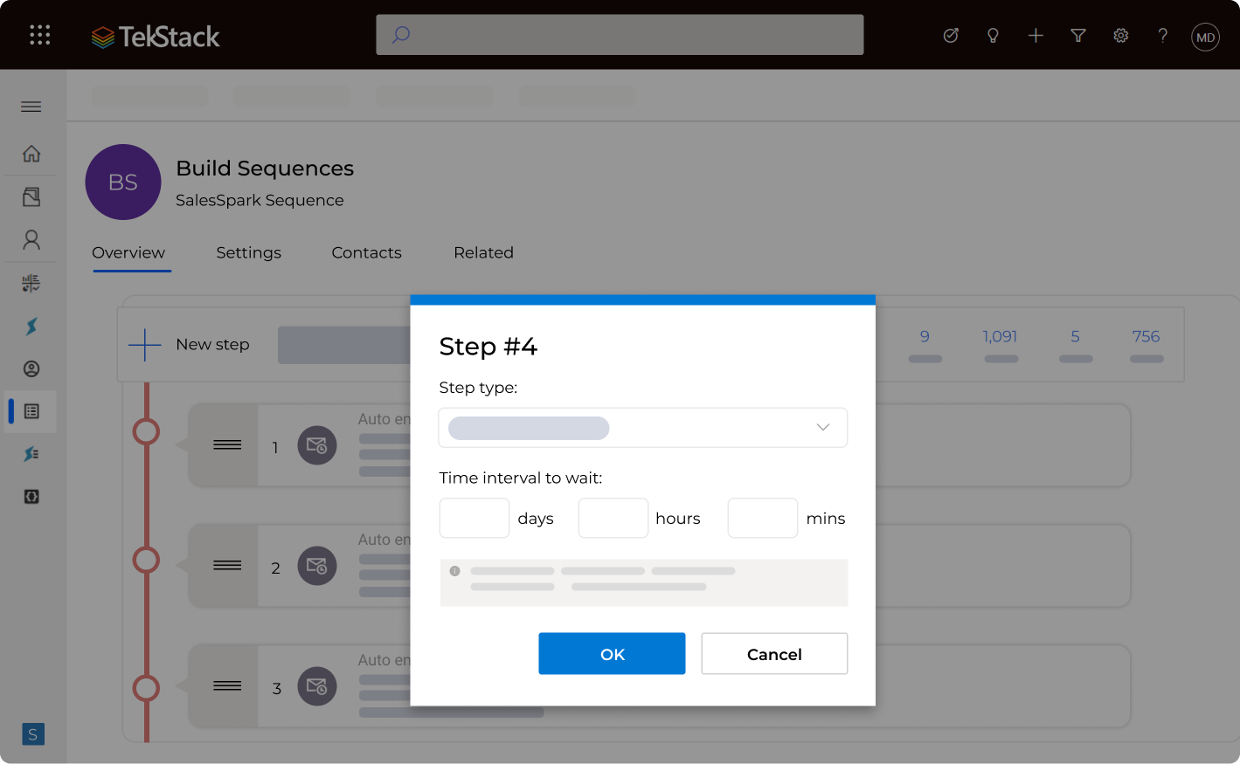The height and width of the screenshot is (764, 1240).
Task: Confirm Step #4 with the OK button
Action: tap(612, 653)
